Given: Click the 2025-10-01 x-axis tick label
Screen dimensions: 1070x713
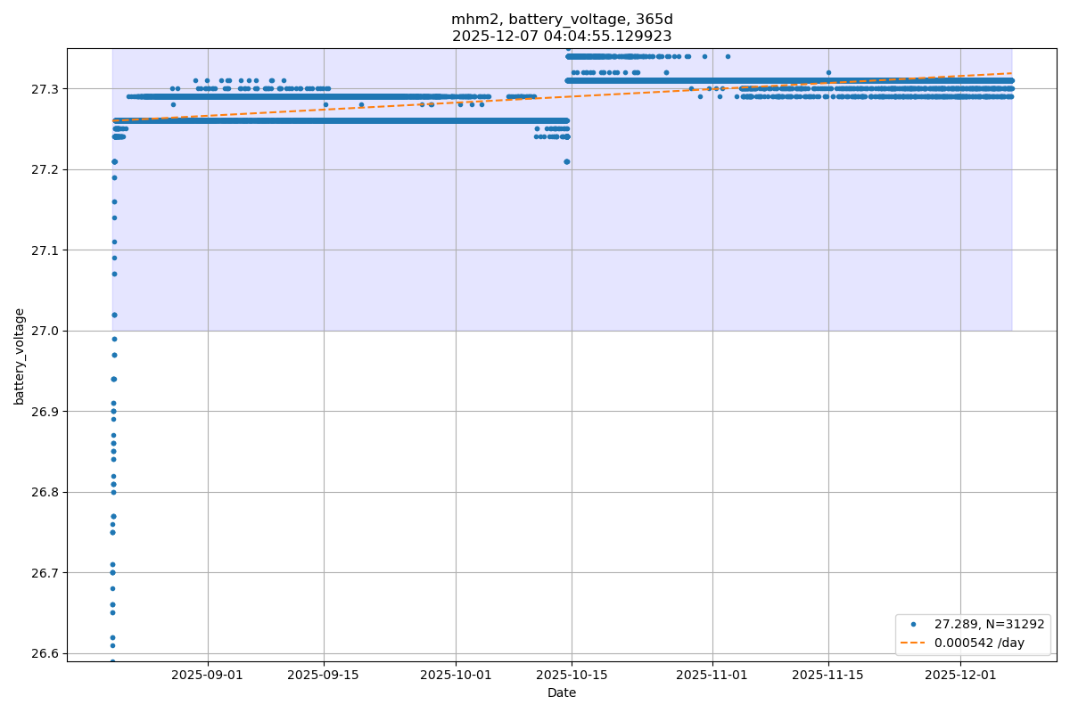Looking at the screenshot, I should pyautogui.click(x=456, y=676).
